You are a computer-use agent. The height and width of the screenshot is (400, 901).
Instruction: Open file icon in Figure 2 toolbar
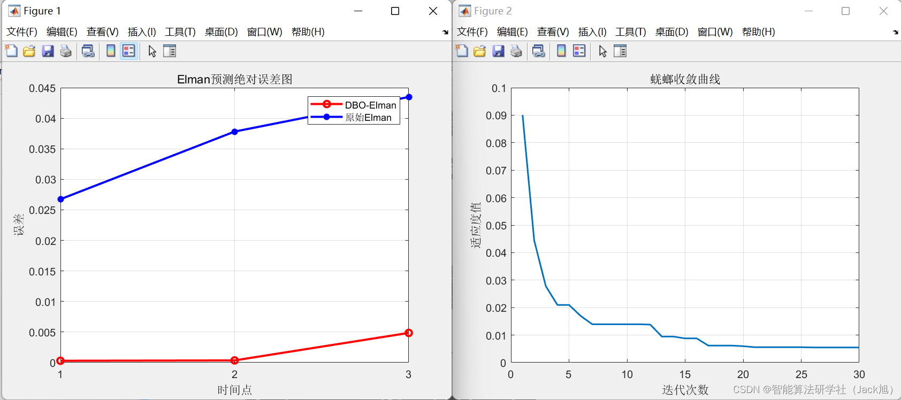pos(480,51)
